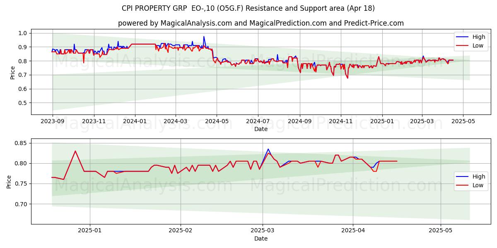Click the upper chart's '2023-11' date label
The height and width of the screenshot is (248, 497).
coord(94,122)
